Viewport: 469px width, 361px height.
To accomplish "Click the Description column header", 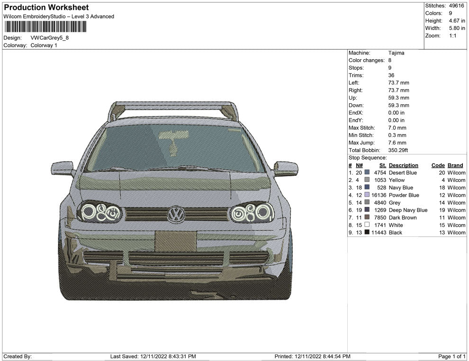I will pos(404,165).
